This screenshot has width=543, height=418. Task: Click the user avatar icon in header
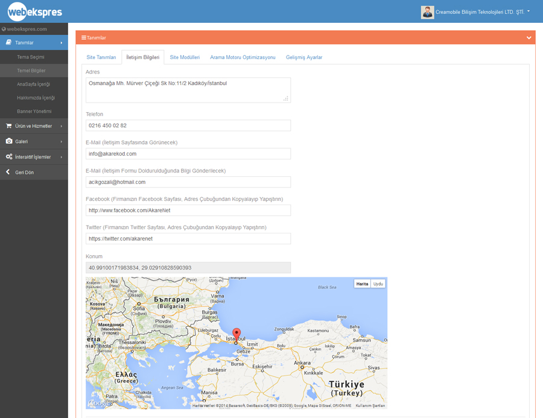[x=427, y=12]
